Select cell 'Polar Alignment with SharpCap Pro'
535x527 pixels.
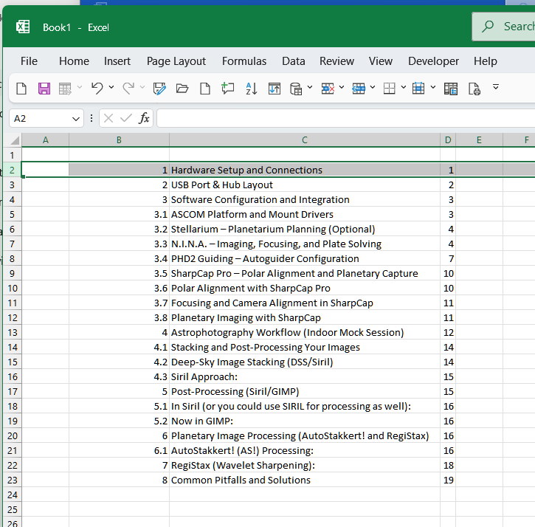(305, 288)
